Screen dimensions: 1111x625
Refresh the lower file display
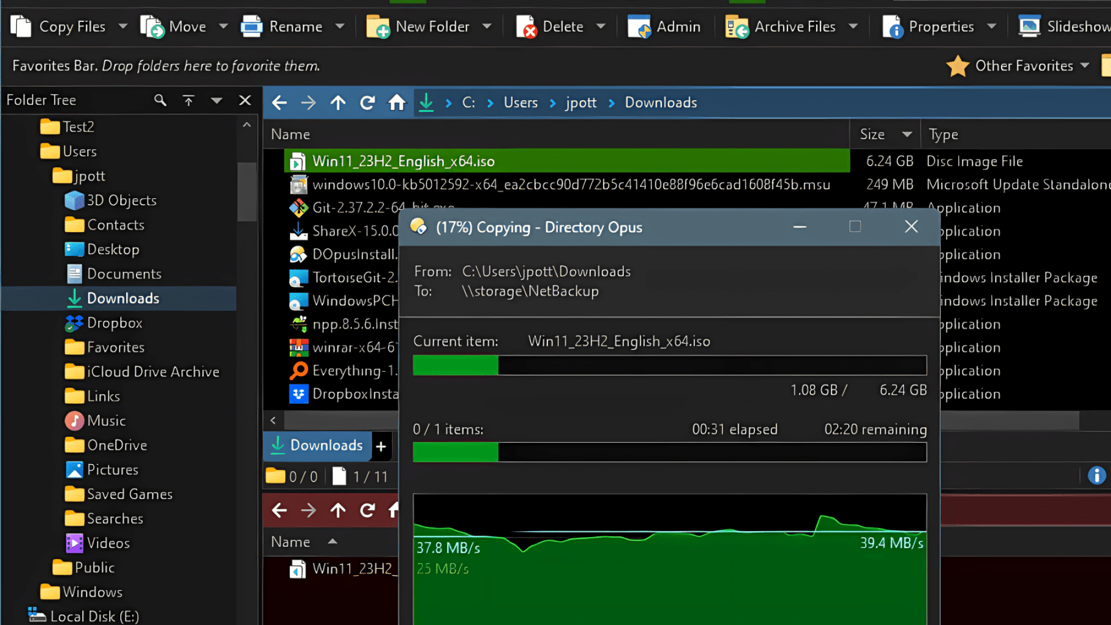(x=367, y=510)
